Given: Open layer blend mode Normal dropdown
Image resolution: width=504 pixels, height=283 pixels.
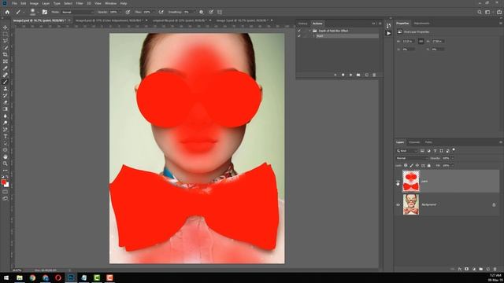Looking at the screenshot, I should [x=412, y=158].
